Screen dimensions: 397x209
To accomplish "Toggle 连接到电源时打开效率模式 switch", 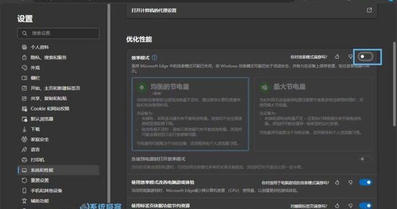I will click(x=366, y=159).
